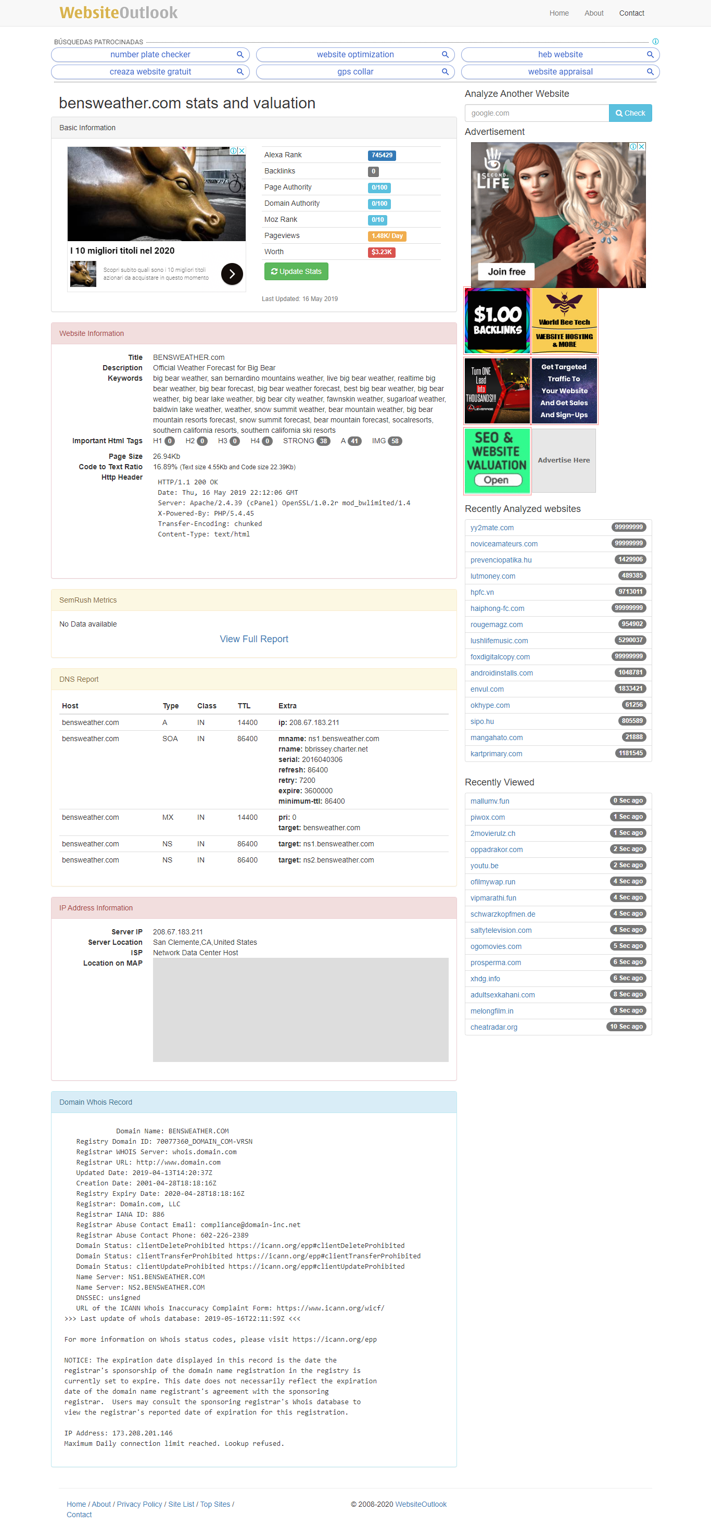Go to the Home menu item
Screen dimensions: 711x1525
[559, 13]
